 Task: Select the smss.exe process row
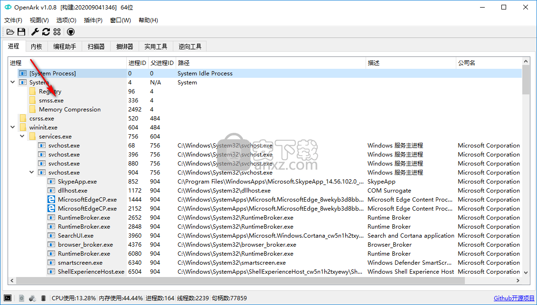[x=265, y=100]
